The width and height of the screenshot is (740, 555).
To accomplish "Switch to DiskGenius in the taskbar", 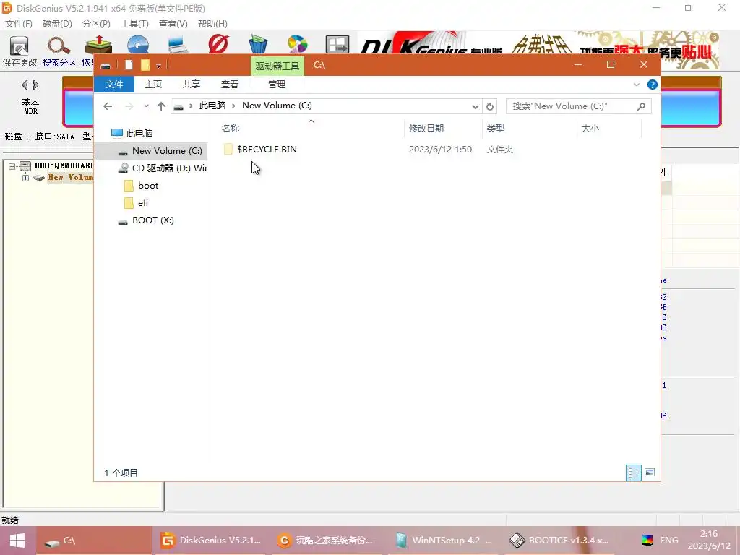I will click(x=210, y=541).
